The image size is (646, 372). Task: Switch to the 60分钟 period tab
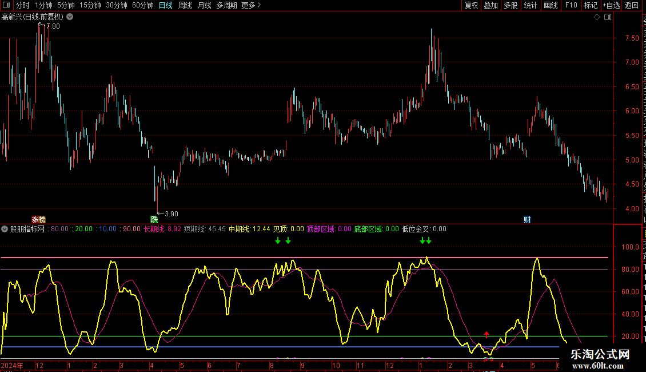click(x=142, y=5)
